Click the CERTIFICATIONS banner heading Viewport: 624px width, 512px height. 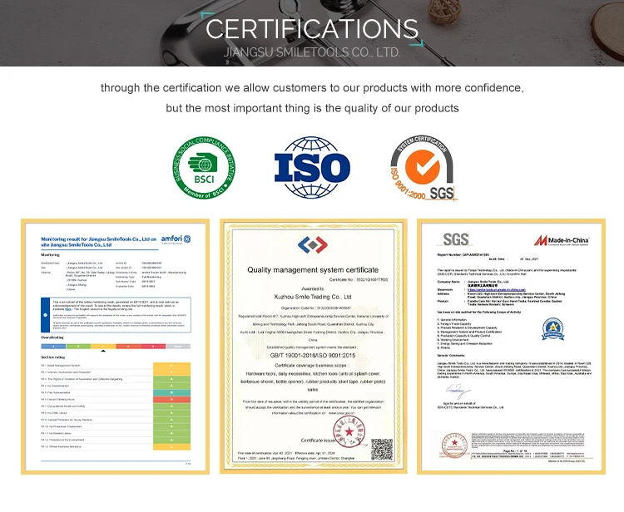click(312, 28)
